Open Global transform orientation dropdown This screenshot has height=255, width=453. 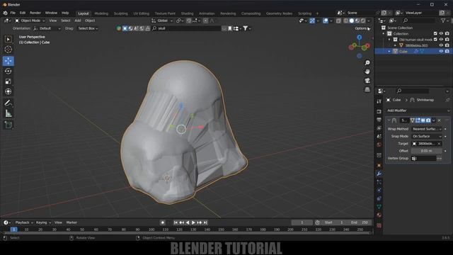[162, 21]
